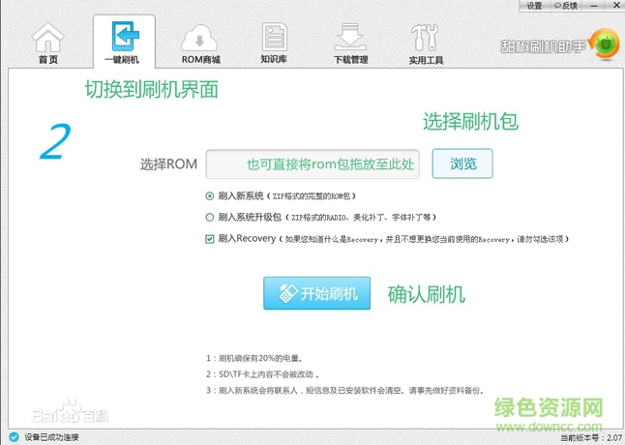Click the 甜椒刷机助手 pepper logo

tap(605, 44)
